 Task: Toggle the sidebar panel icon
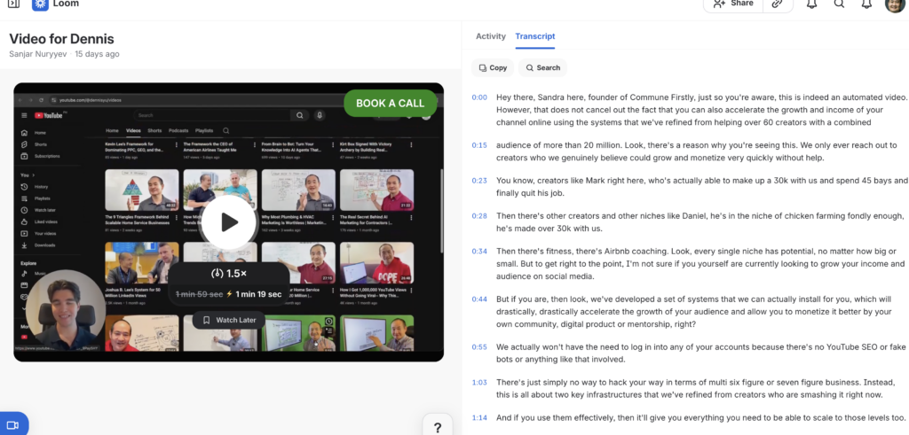pyautogui.click(x=13, y=4)
